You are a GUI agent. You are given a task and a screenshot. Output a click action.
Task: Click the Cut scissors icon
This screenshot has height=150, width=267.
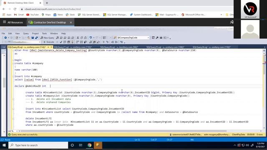[x=78, y=38]
